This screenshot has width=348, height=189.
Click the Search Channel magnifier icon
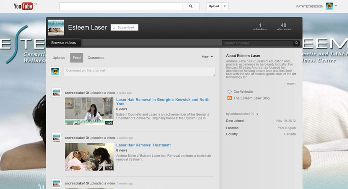click(296, 43)
